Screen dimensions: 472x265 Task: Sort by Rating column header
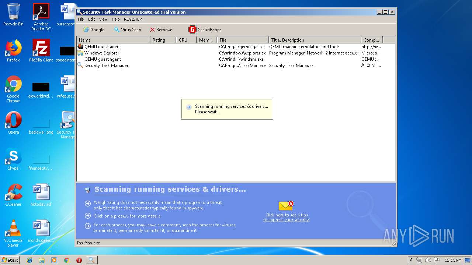(x=163, y=40)
